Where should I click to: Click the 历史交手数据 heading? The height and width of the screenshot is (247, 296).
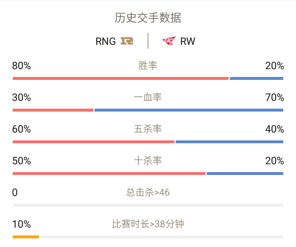(148, 18)
